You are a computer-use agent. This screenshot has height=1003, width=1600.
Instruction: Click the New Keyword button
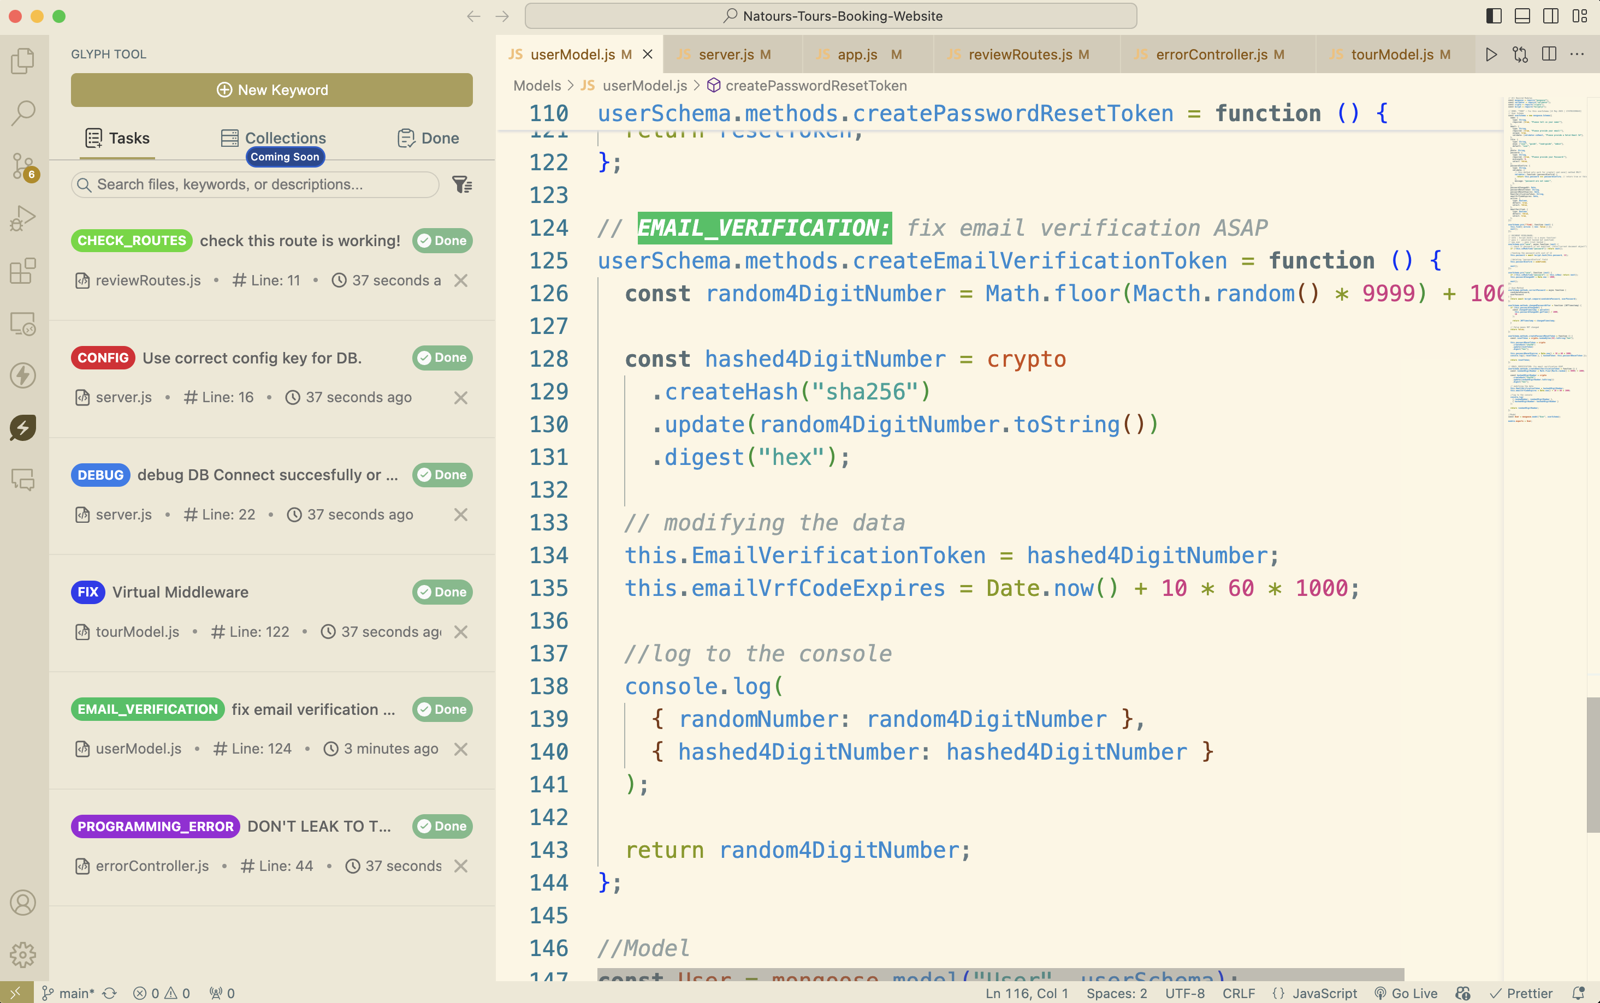pos(272,90)
